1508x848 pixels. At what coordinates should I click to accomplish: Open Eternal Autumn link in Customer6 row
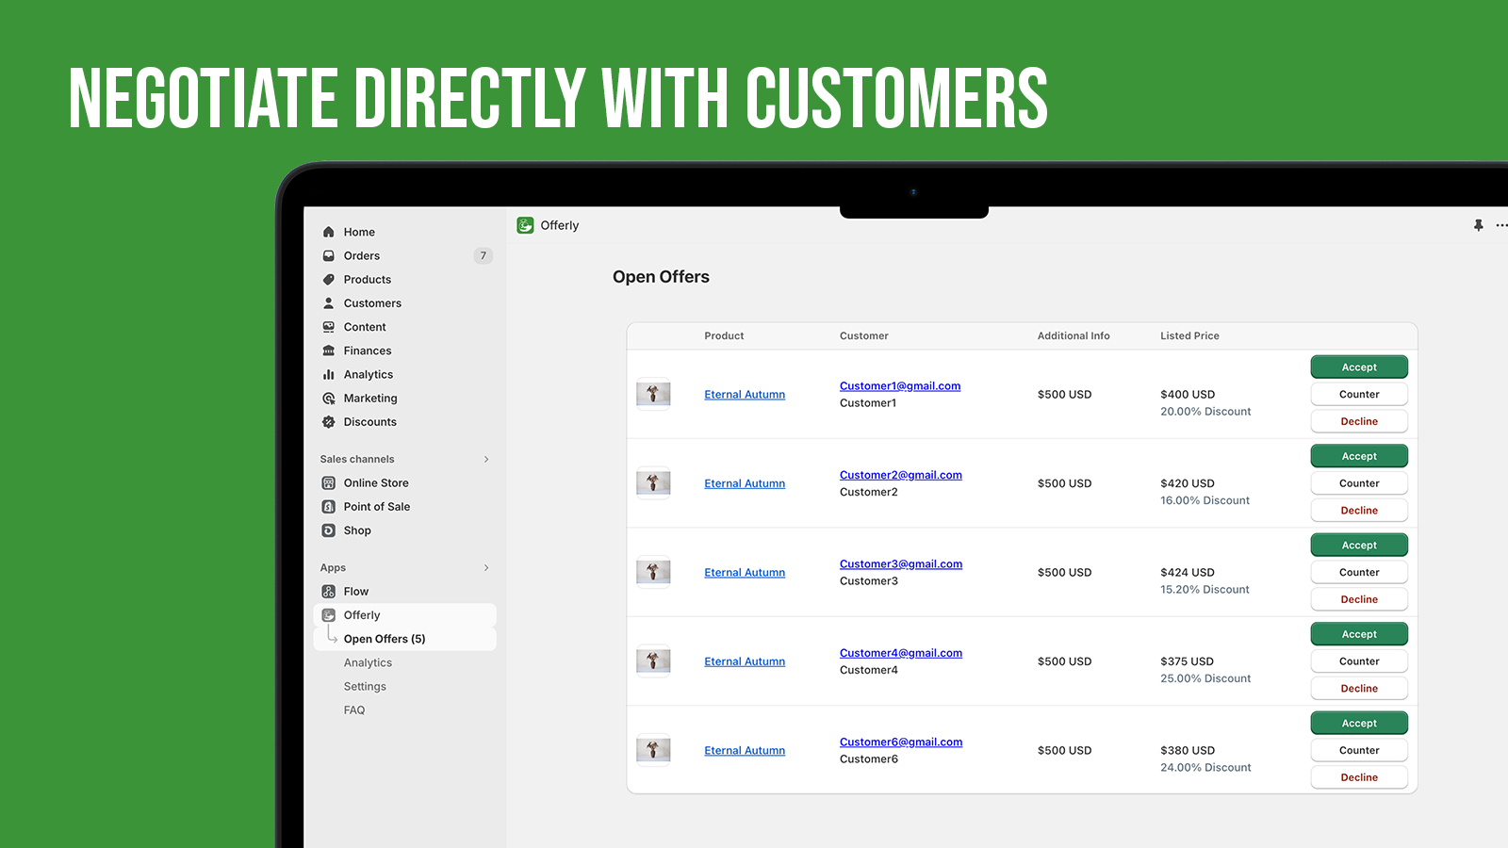point(745,751)
